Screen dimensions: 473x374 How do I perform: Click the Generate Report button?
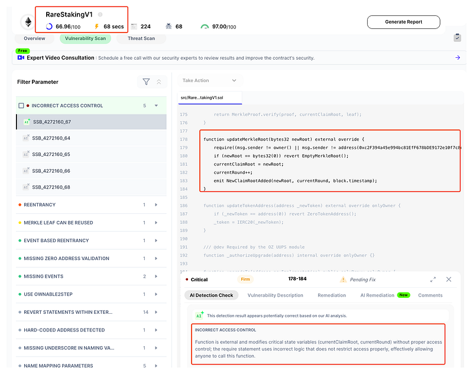tap(403, 22)
